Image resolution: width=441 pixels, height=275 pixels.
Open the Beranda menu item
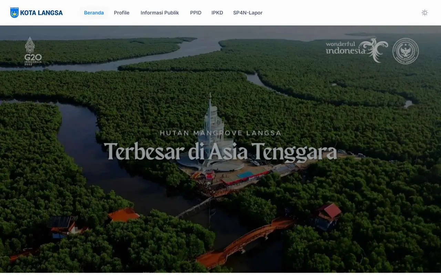click(x=94, y=13)
